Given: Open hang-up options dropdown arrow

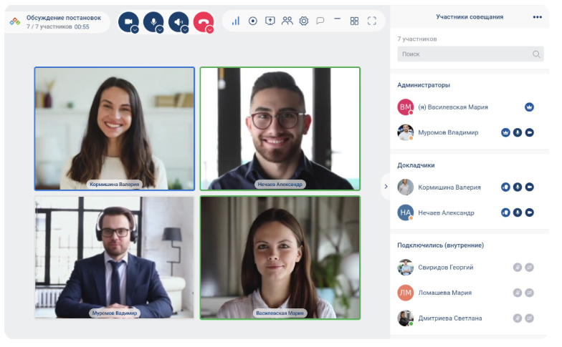Looking at the screenshot, I should coord(210,30).
